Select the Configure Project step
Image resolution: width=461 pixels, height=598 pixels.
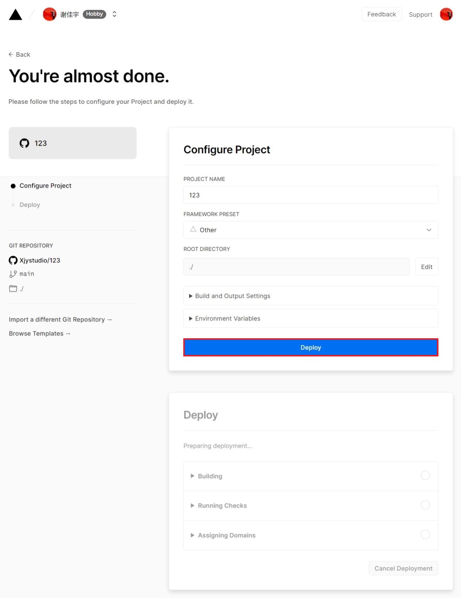click(45, 186)
